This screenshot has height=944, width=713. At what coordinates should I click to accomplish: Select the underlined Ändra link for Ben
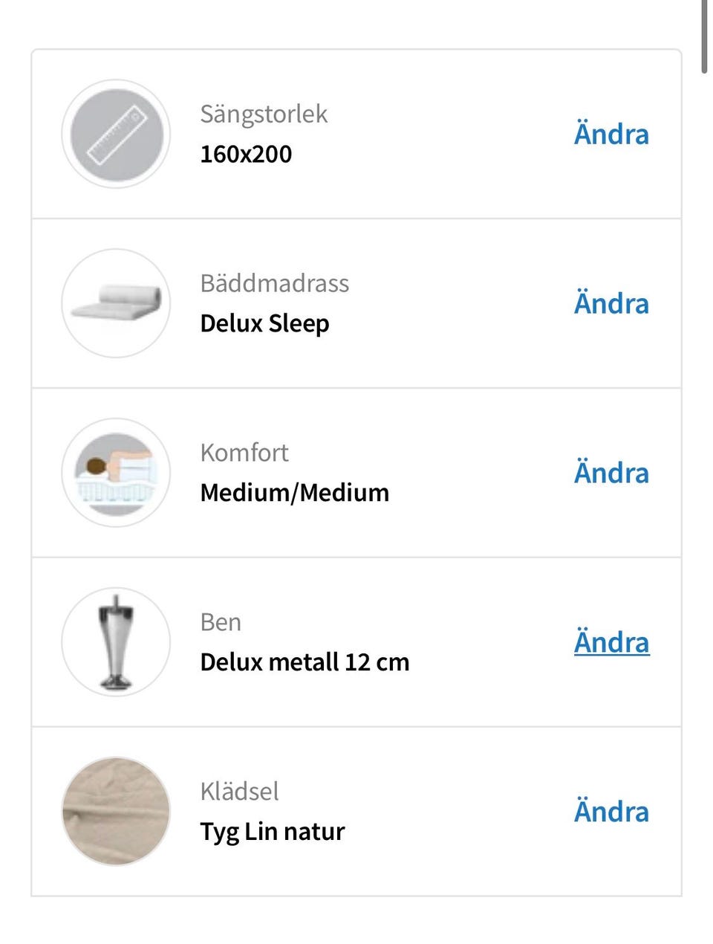(611, 643)
